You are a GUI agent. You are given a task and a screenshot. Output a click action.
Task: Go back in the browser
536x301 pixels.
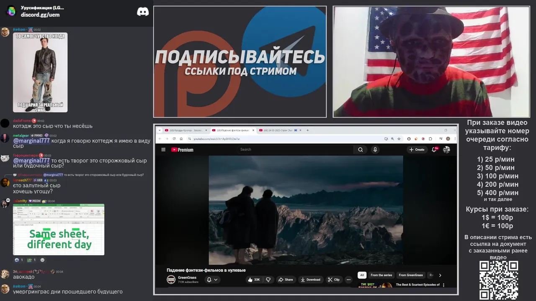click(160, 138)
